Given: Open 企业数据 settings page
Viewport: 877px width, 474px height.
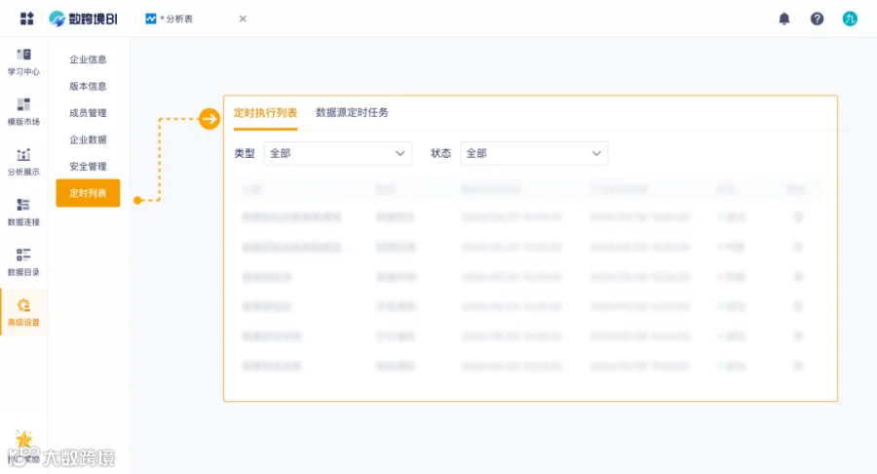Looking at the screenshot, I should [x=88, y=139].
